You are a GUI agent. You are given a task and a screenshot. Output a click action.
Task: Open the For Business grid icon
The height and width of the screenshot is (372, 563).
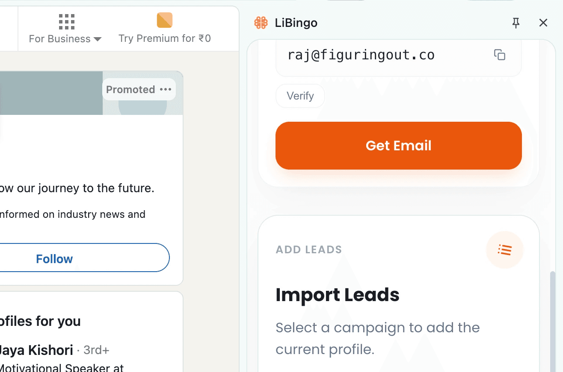(x=66, y=21)
